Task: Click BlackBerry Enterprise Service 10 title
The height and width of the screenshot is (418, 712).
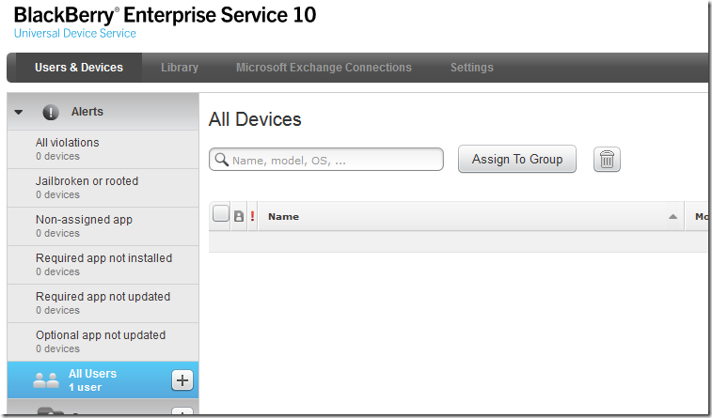Action: tap(165, 15)
